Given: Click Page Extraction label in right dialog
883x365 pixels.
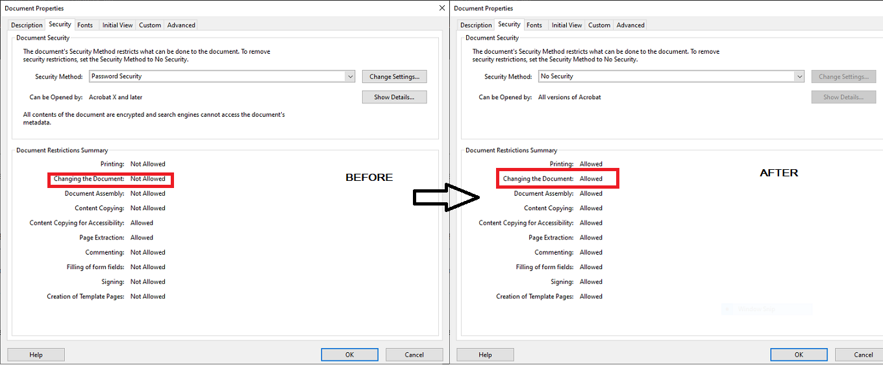Looking at the screenshot, I should pyautogui.click(x=551, y=238).
